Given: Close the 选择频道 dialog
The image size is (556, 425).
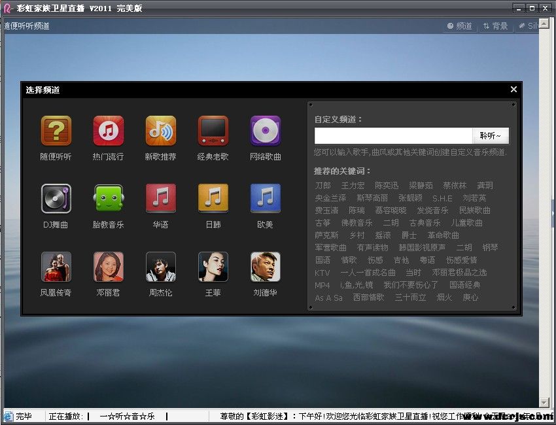Looking at the screenshot, I should pyautogui.click(x=513, y=90).
